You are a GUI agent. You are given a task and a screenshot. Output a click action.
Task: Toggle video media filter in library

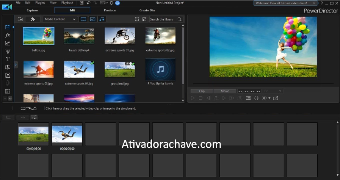[83, 19]
